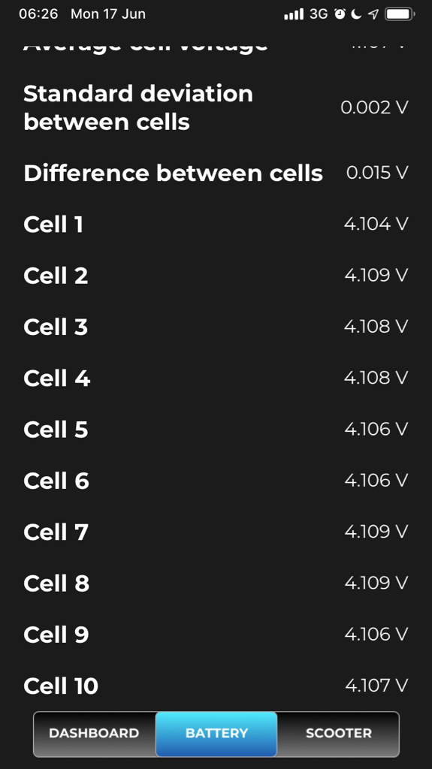Viewport: 432px width, 769px height.
Task: Tap the Cell 1 voltage row
Action: [x=216, y=224]
